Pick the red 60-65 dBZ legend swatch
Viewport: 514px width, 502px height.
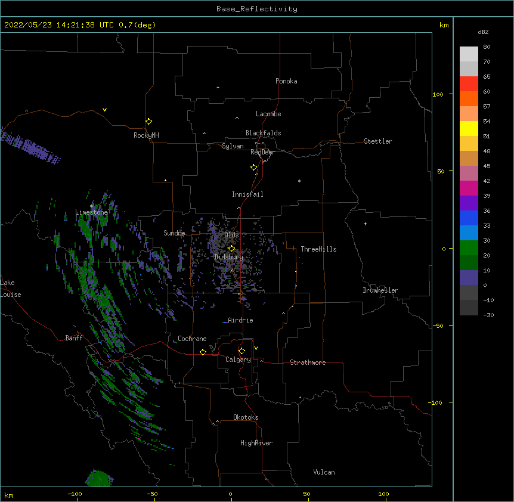[x=469, y=83]
